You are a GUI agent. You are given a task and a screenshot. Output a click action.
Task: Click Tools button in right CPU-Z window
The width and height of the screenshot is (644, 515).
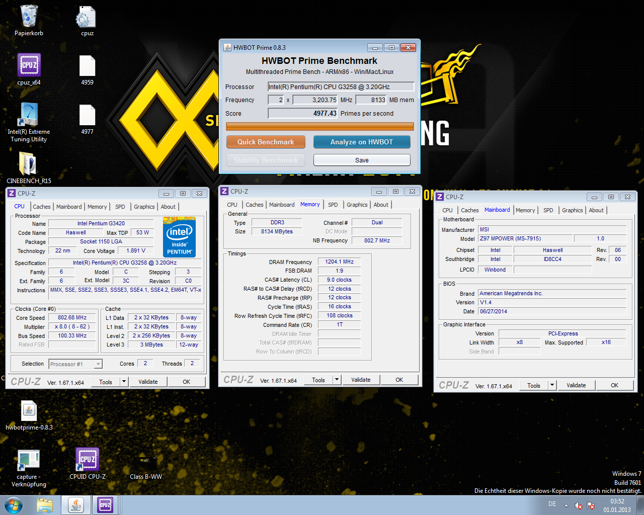pos(534,385)
